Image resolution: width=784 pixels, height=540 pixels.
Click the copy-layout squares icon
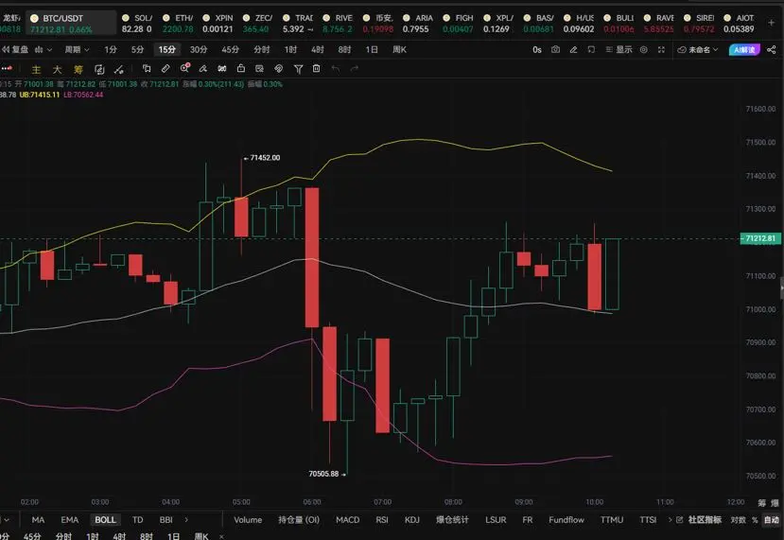(x=147, y=68)
